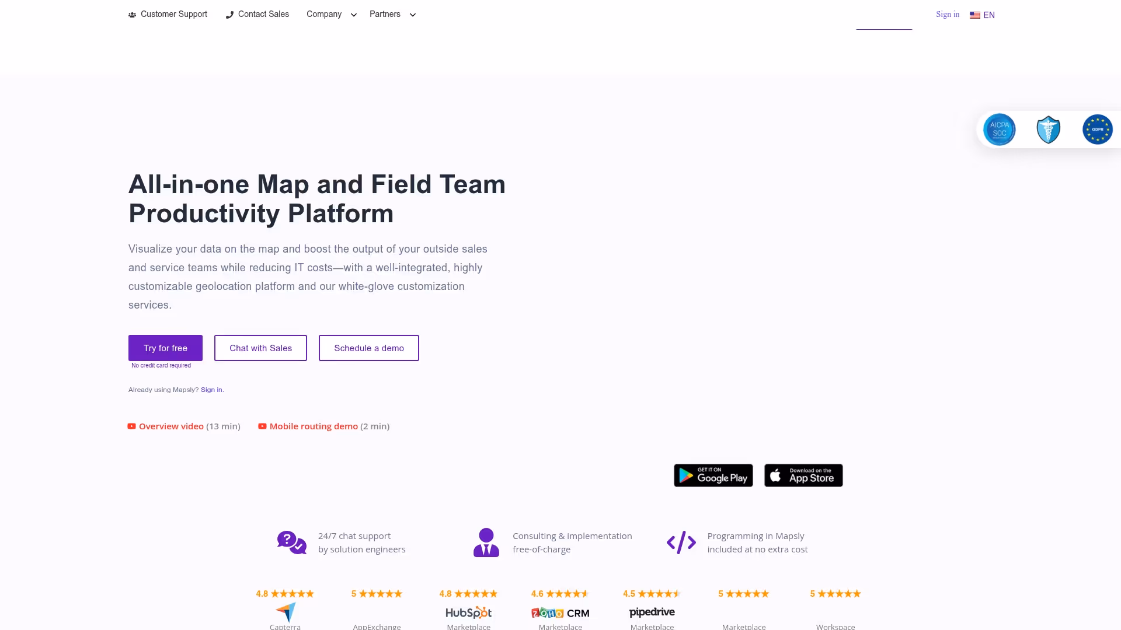Play the Overview video link

pos(170,426)
